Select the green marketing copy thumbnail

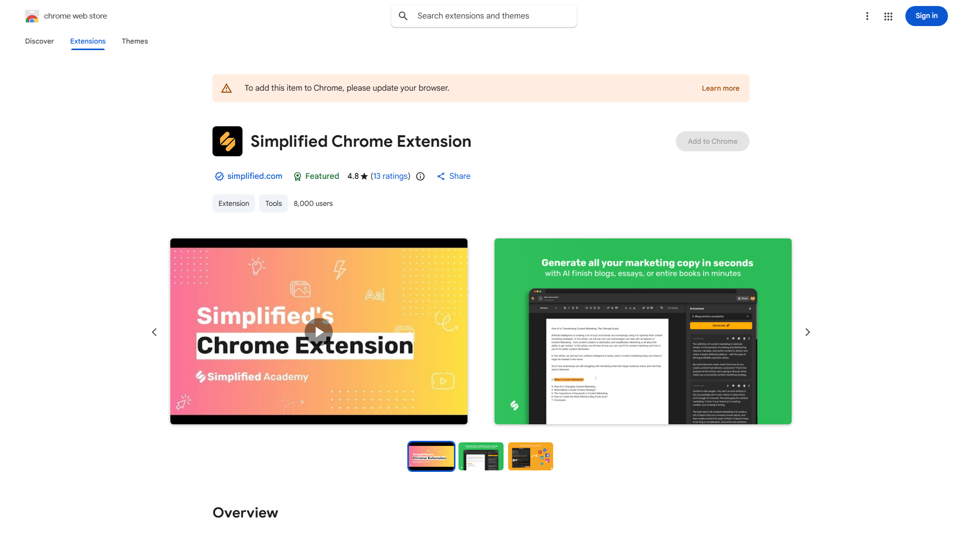tap(480, 456)
